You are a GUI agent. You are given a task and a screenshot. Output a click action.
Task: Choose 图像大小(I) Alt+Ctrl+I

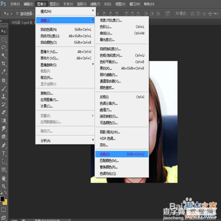coord(66,52)
